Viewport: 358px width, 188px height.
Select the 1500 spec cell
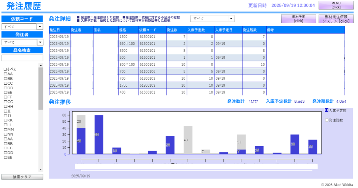[x=129, y=37]
